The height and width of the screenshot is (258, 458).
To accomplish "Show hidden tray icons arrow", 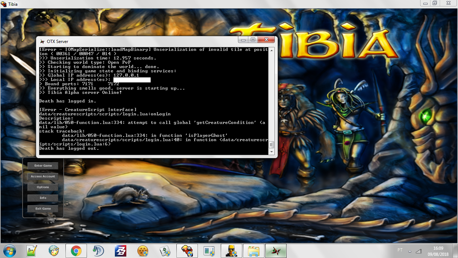I will (410, 251).
